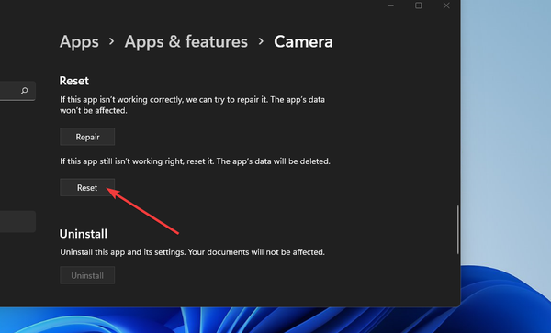Focus the settings search field
The width and height of the screenshot is (551, 333).
17,91
